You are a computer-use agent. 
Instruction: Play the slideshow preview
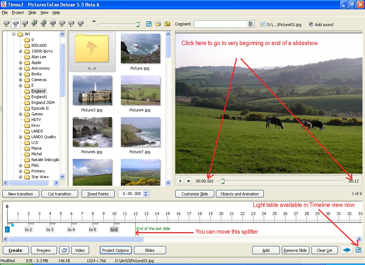click(x=180, y=181)
